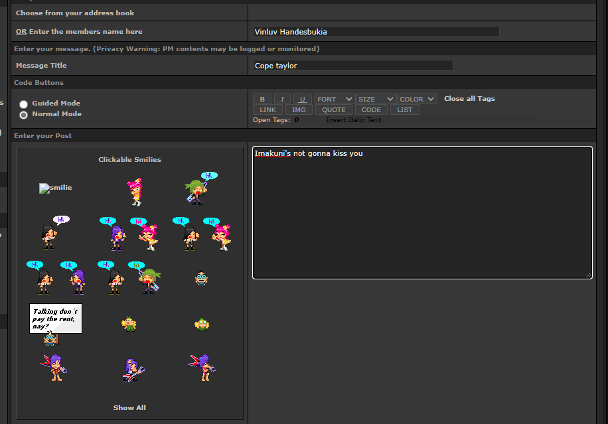The width and height of the screenshot is (608, 424).
Task: Click the IMG code button
Action: [299, 110]
